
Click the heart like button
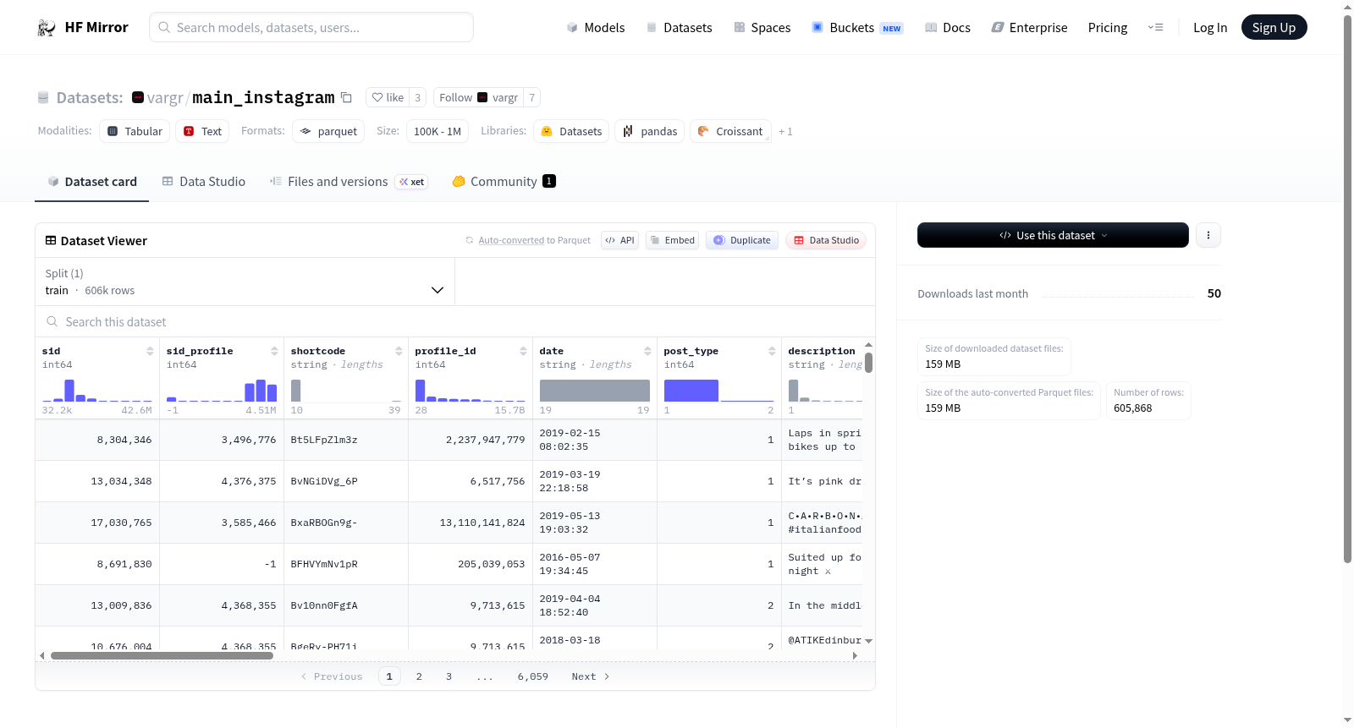pyautogui.click(x=388, y=97)
